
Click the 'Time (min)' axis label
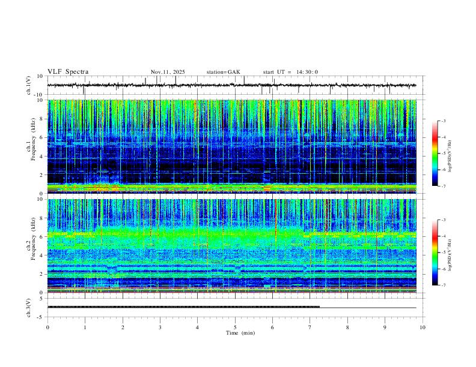tap(240, 333)
